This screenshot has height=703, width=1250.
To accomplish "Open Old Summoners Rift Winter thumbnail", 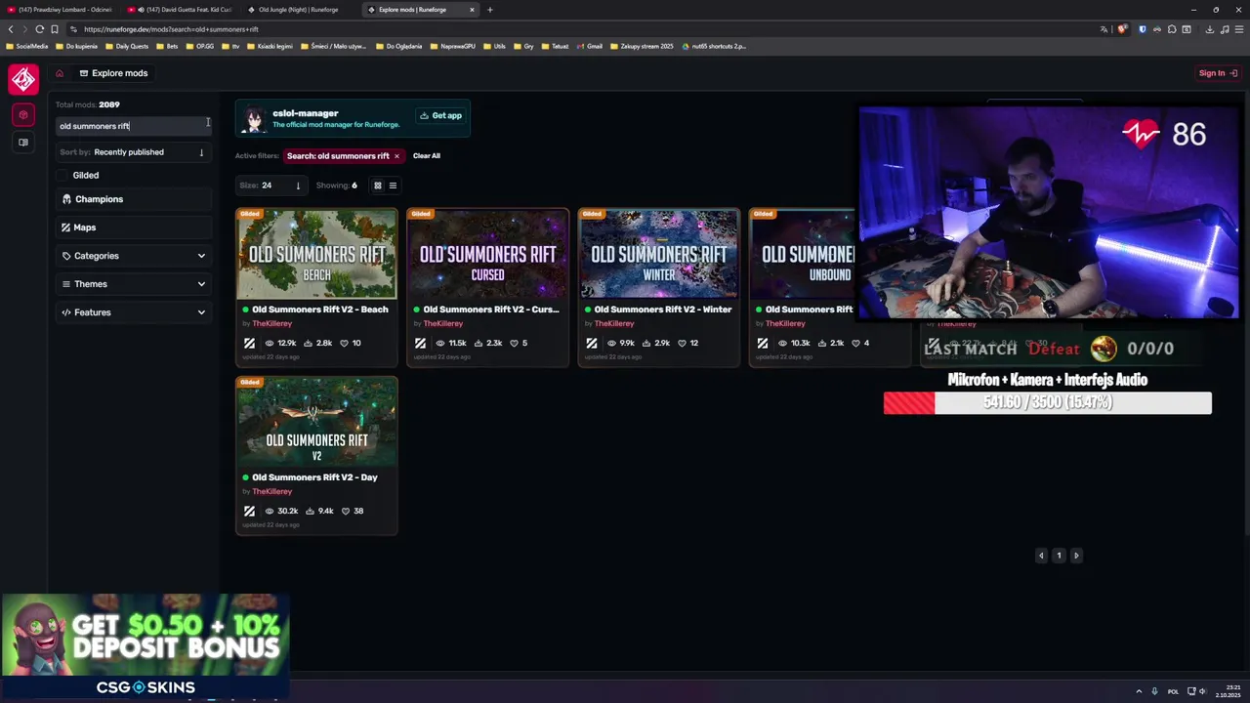I will pyautogui.click(x=658, y=254).
